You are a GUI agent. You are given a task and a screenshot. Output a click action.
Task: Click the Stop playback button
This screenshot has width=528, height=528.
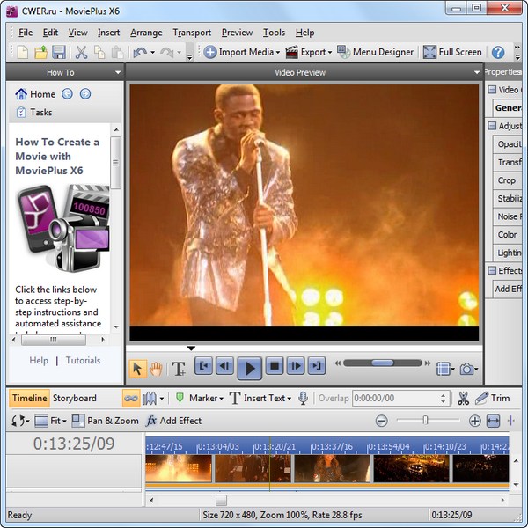274,366
